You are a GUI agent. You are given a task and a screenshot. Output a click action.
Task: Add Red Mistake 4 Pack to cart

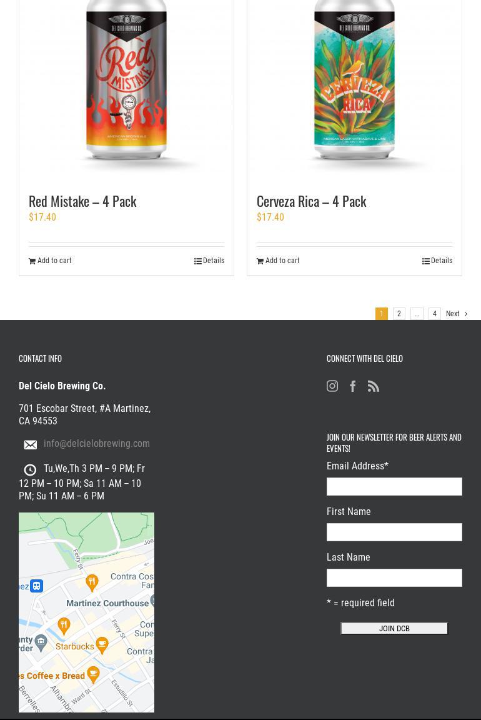(54, 261)
